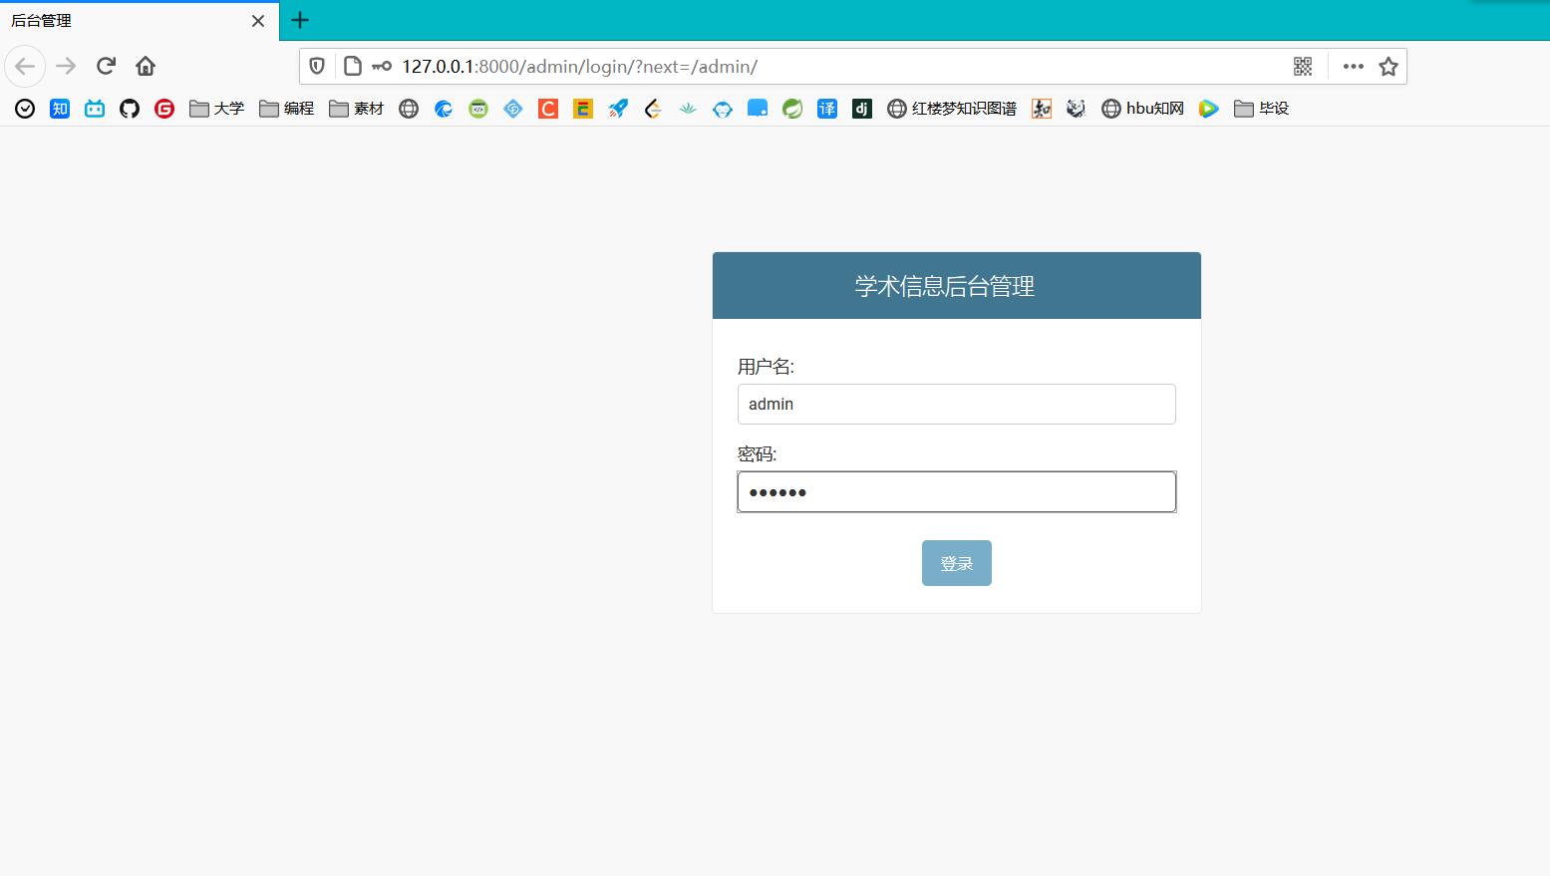The height and width of the screenshot is (876, 1550).
Task: Open the blue monkey face bookmark
Action: click(723, 109)
